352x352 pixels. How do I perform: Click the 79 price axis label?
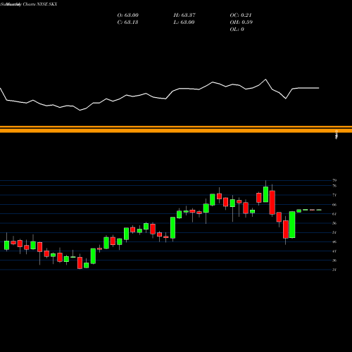[334, 180]
